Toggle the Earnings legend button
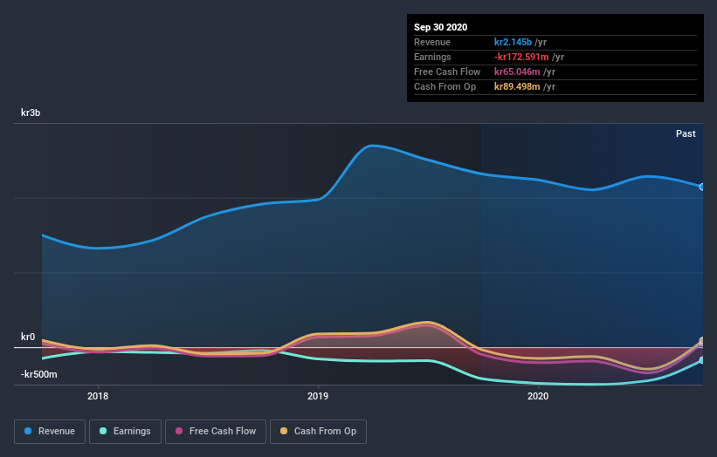Viewport: 717px width, 457px height. tap(125, 432)
